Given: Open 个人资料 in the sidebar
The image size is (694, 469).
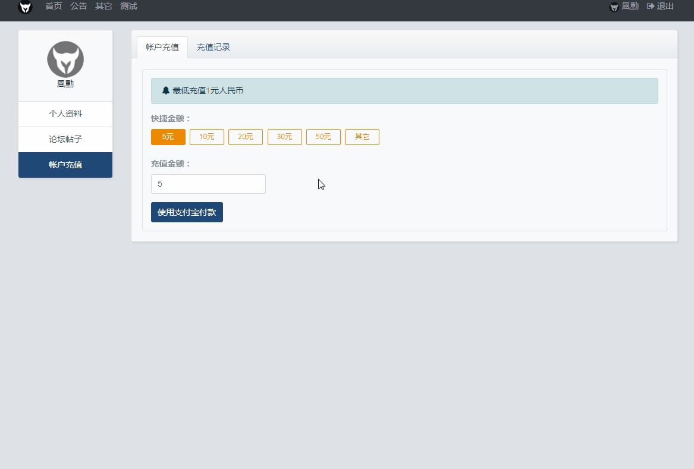Looking at the screenshot, I should coord(65,114).
